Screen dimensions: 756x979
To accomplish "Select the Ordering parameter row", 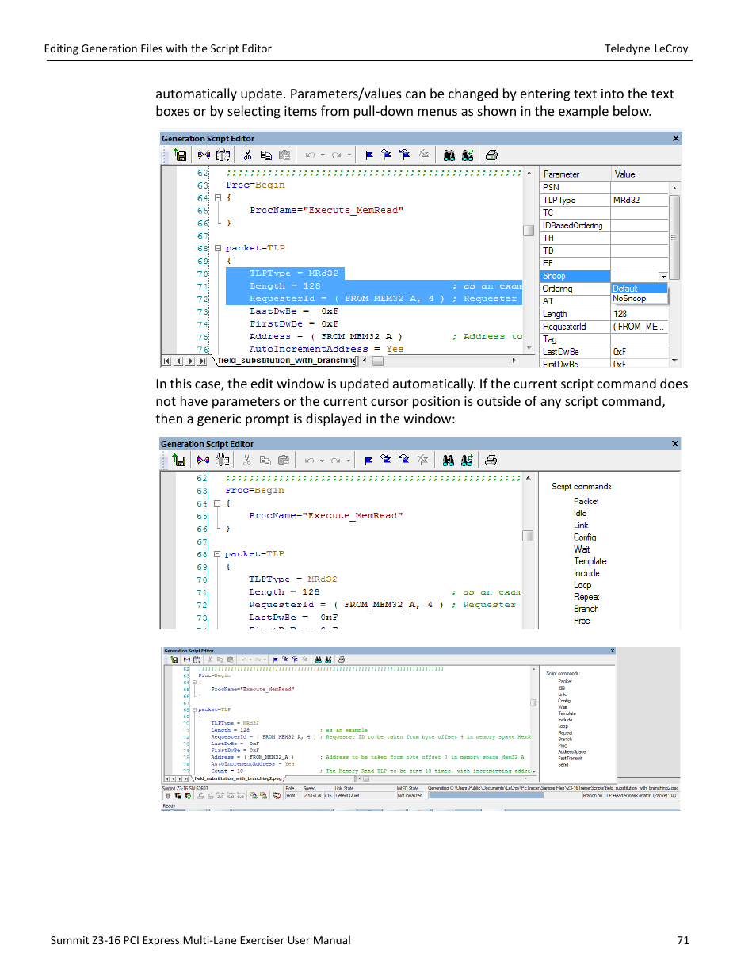I will point(576,289).
